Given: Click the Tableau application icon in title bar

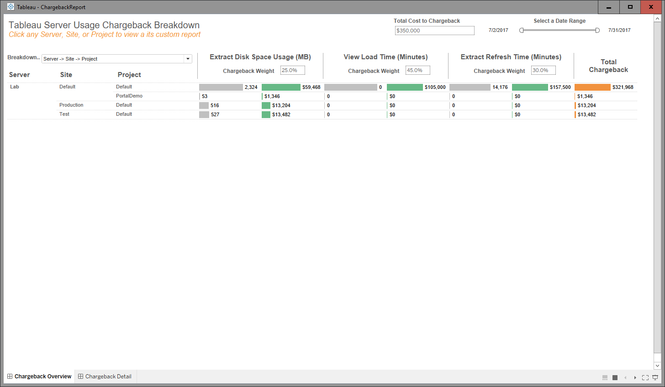Looking at the screenshot, I should [x=11, y=7].
